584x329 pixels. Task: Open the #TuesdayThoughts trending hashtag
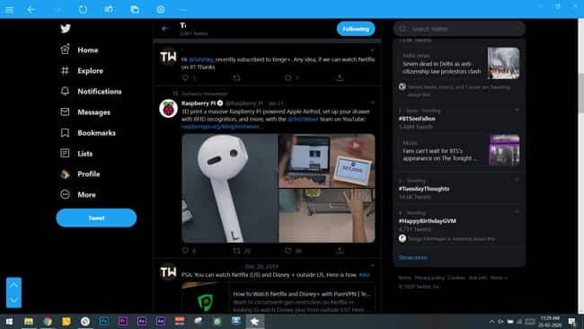tap(424, 189)
